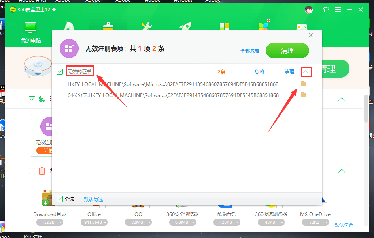
Task: Collapse the 无效的证书 list chevron
Action: [x=306, y=71]
